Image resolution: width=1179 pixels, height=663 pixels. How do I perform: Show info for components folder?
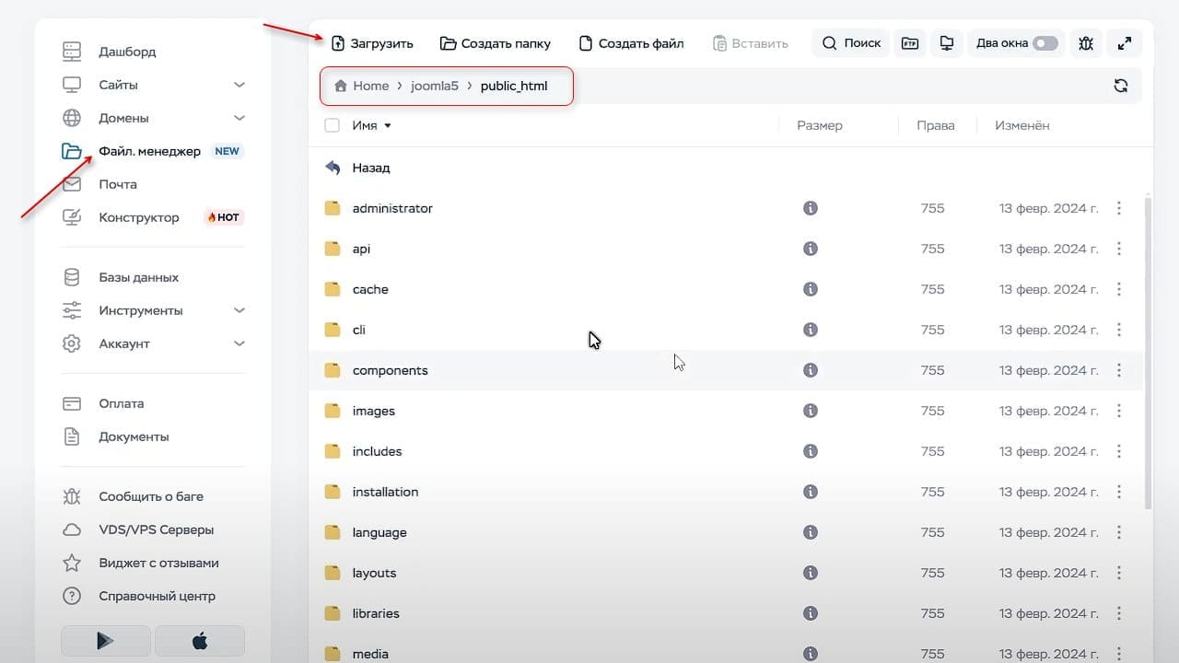[811, 370]
